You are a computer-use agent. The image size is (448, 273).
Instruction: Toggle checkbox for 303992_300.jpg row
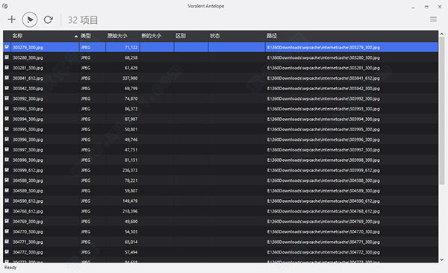point(7,98)
